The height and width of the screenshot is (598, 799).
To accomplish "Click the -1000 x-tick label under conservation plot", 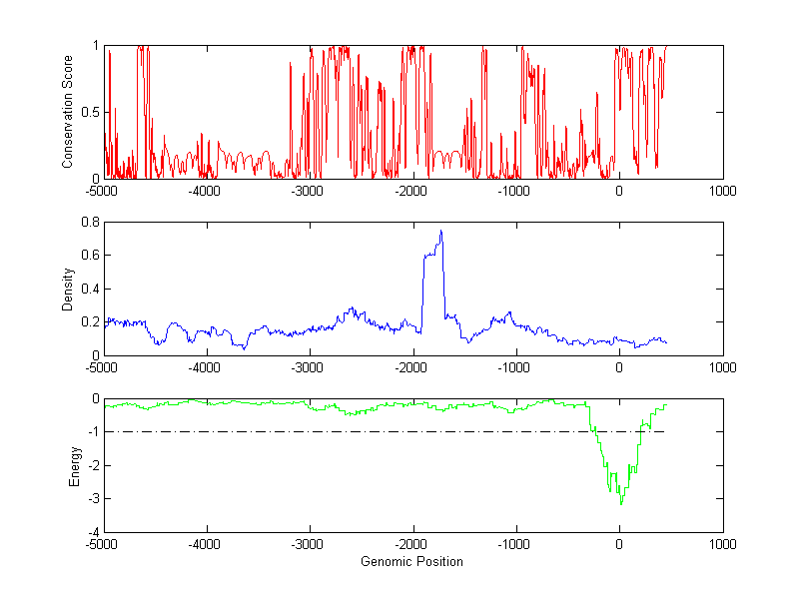I will point(515,192).
